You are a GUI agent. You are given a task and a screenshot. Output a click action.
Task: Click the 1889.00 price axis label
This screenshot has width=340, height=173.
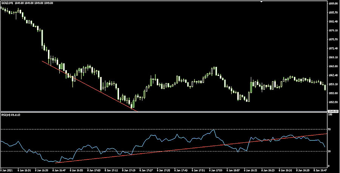333,3
